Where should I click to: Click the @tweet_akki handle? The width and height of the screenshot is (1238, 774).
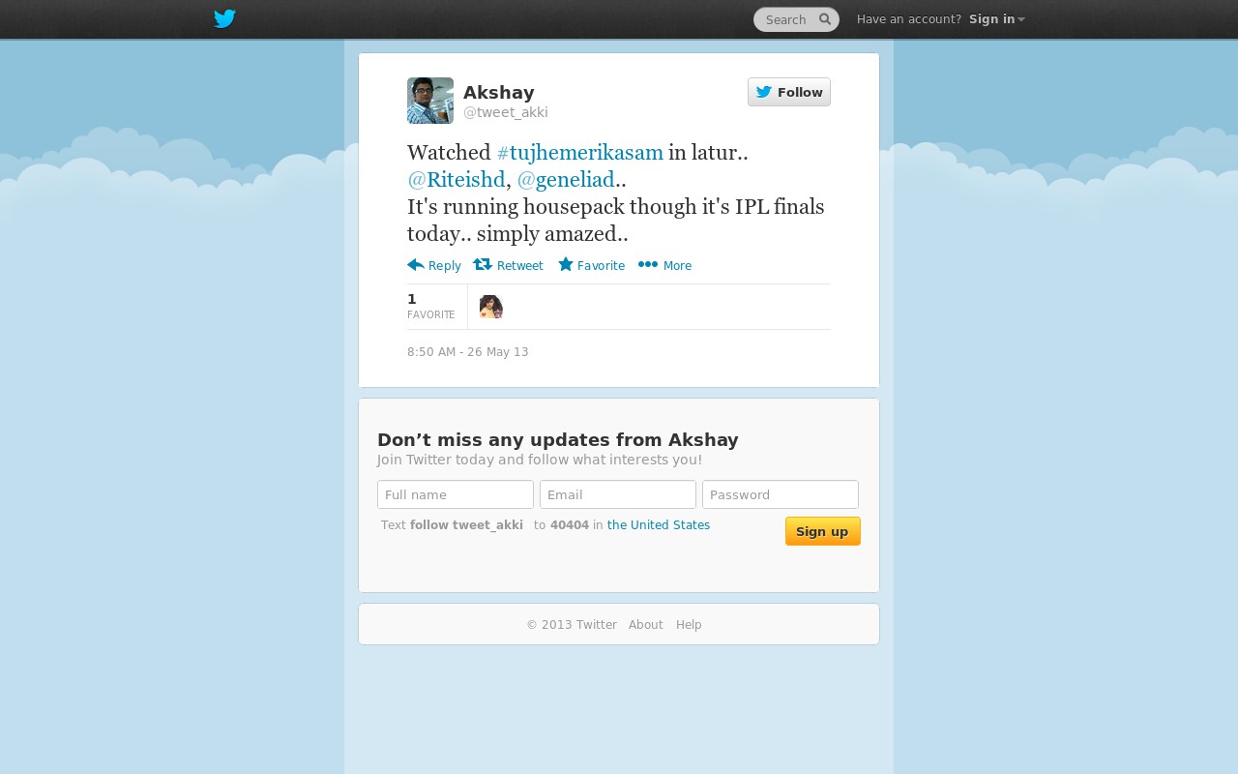coord(506,112)
